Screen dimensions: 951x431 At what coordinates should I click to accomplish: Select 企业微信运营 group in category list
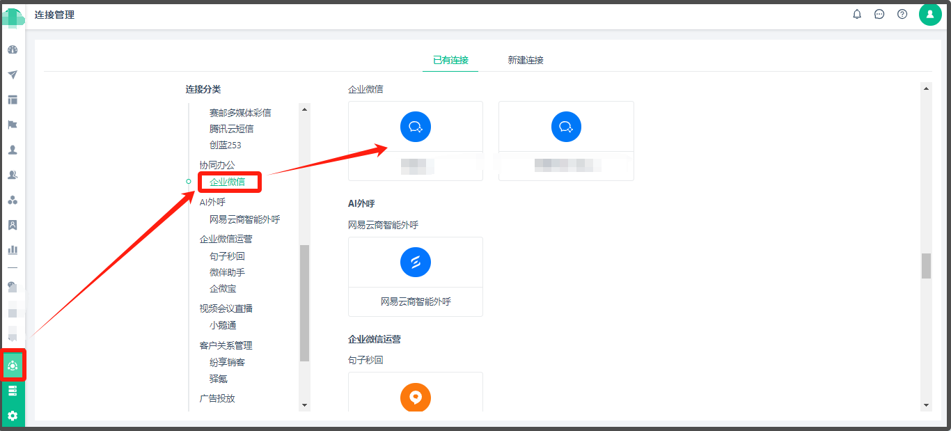click(x=226, y=239)
